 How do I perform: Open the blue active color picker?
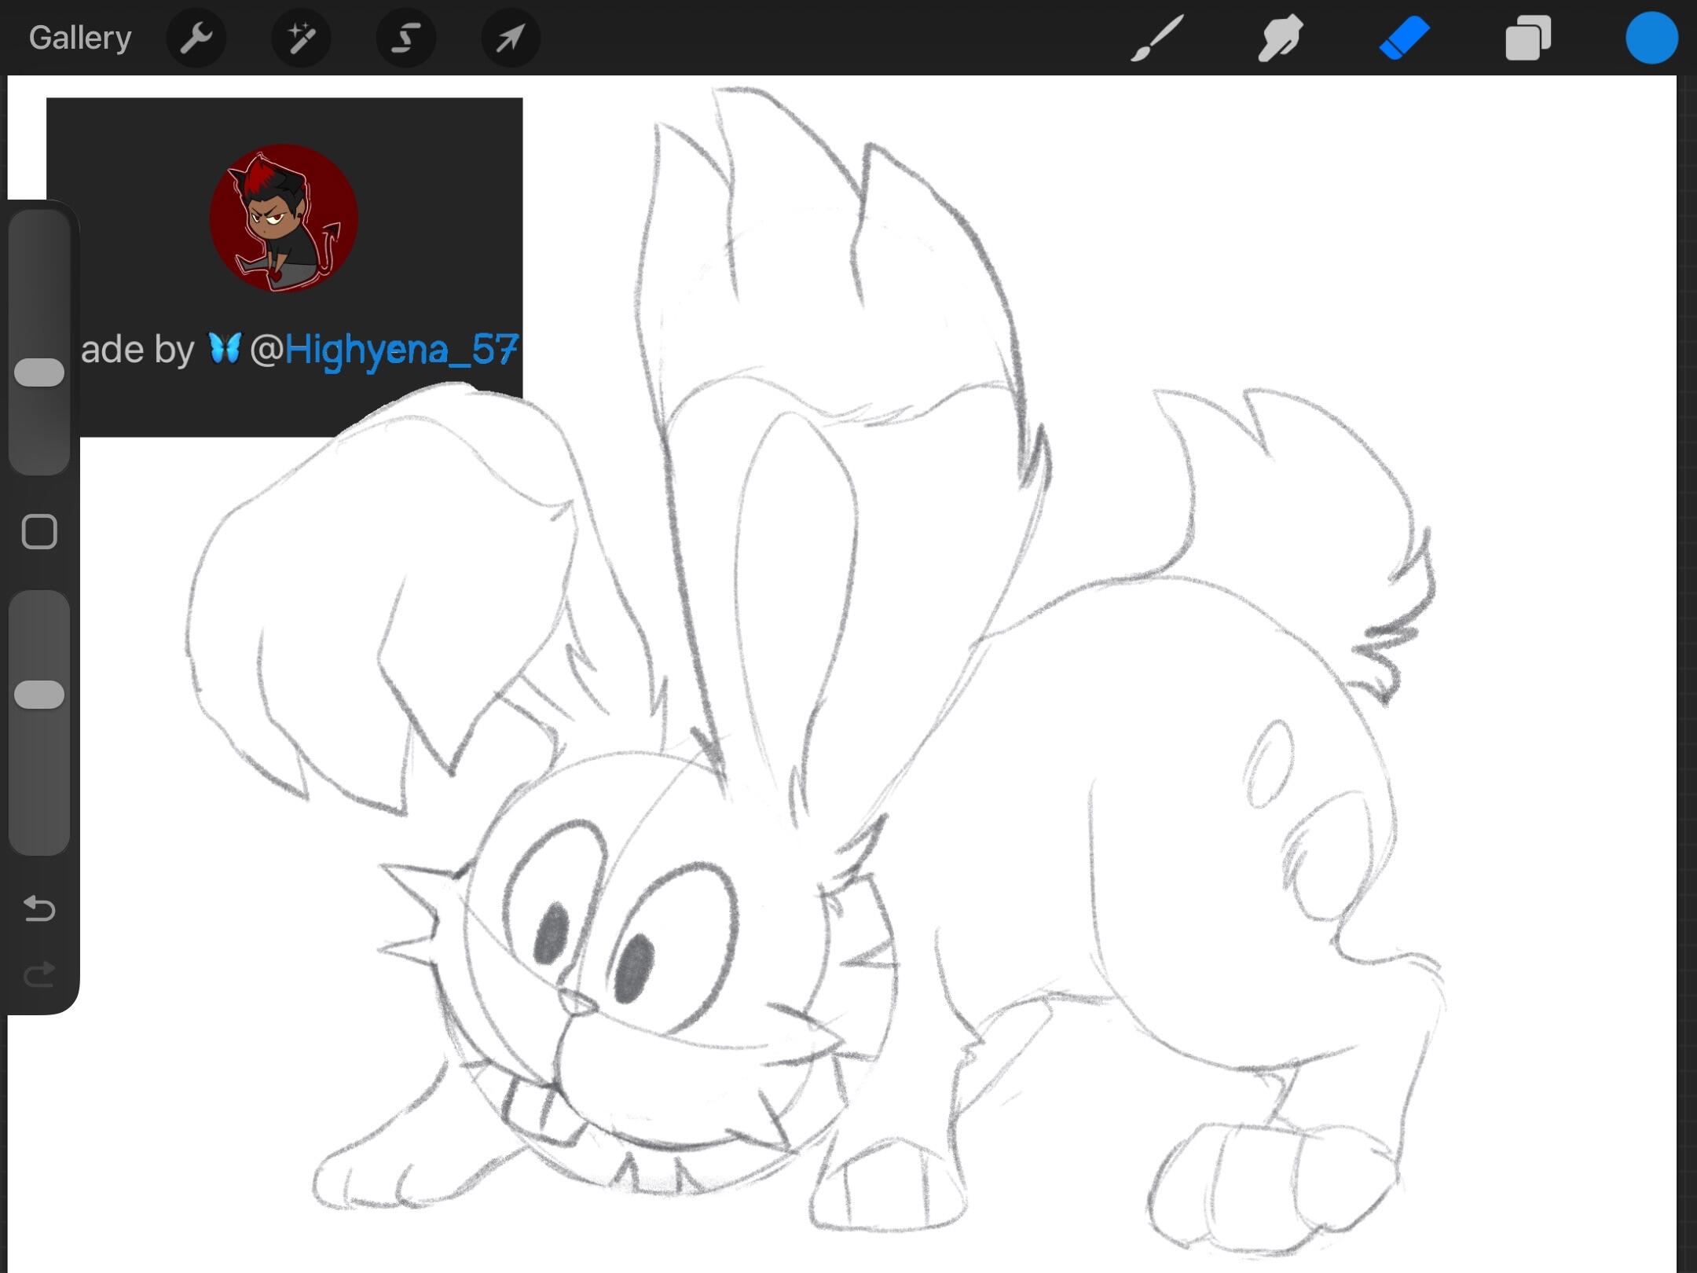pos(1651,38)
